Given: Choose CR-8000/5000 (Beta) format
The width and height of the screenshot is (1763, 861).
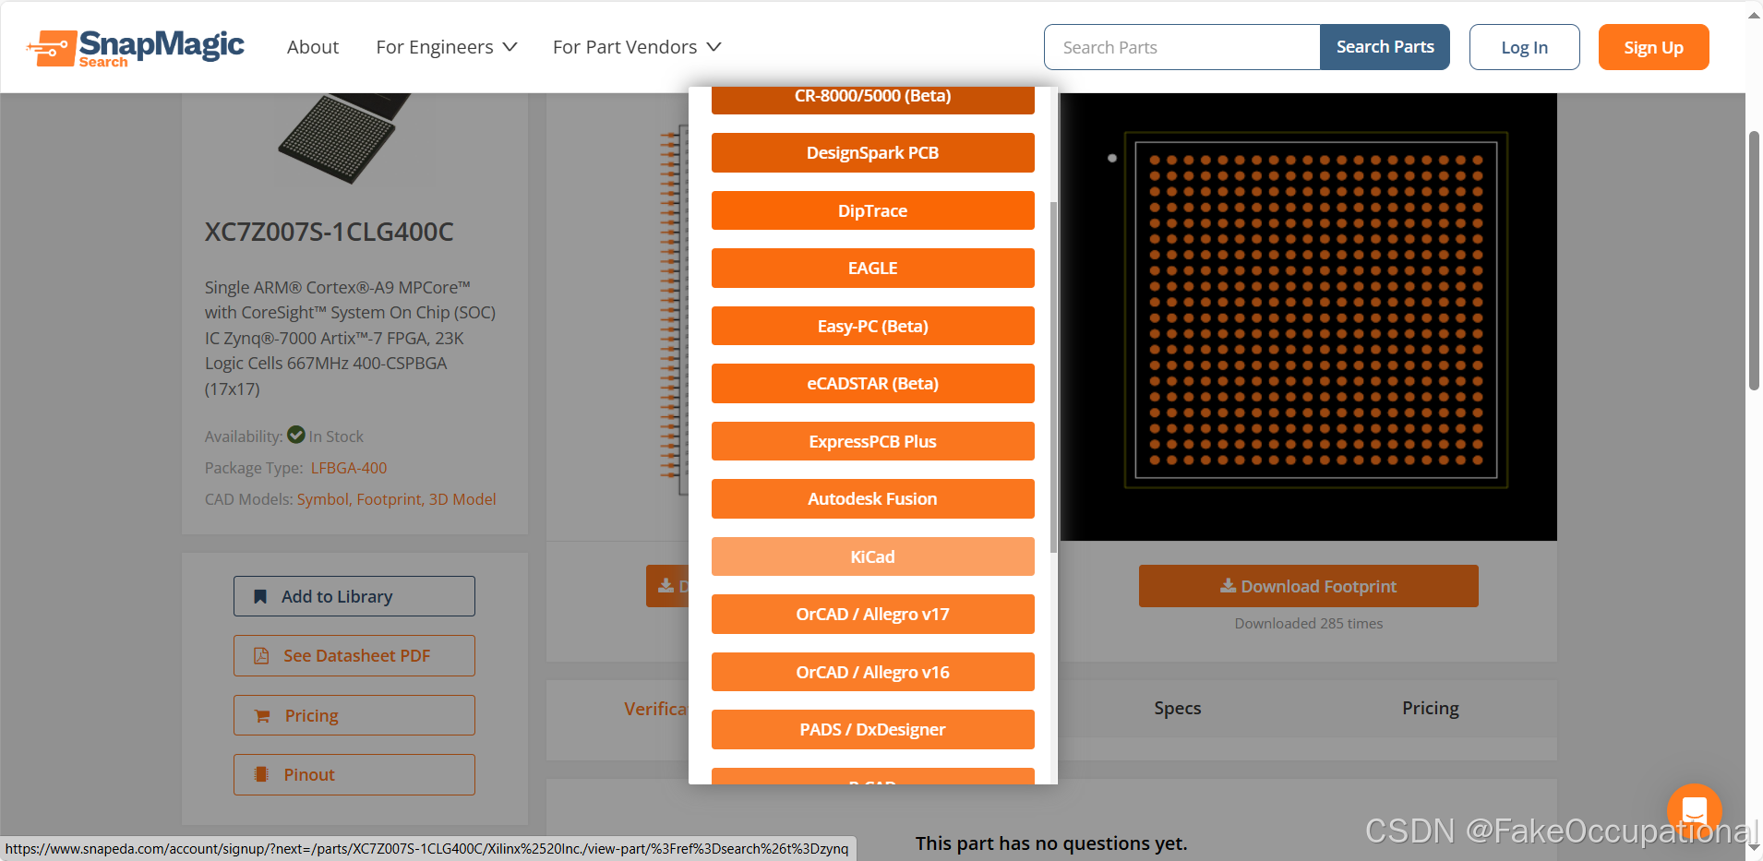Looking at the screenshot, I should pyautogui.click(x=873, y=100).
